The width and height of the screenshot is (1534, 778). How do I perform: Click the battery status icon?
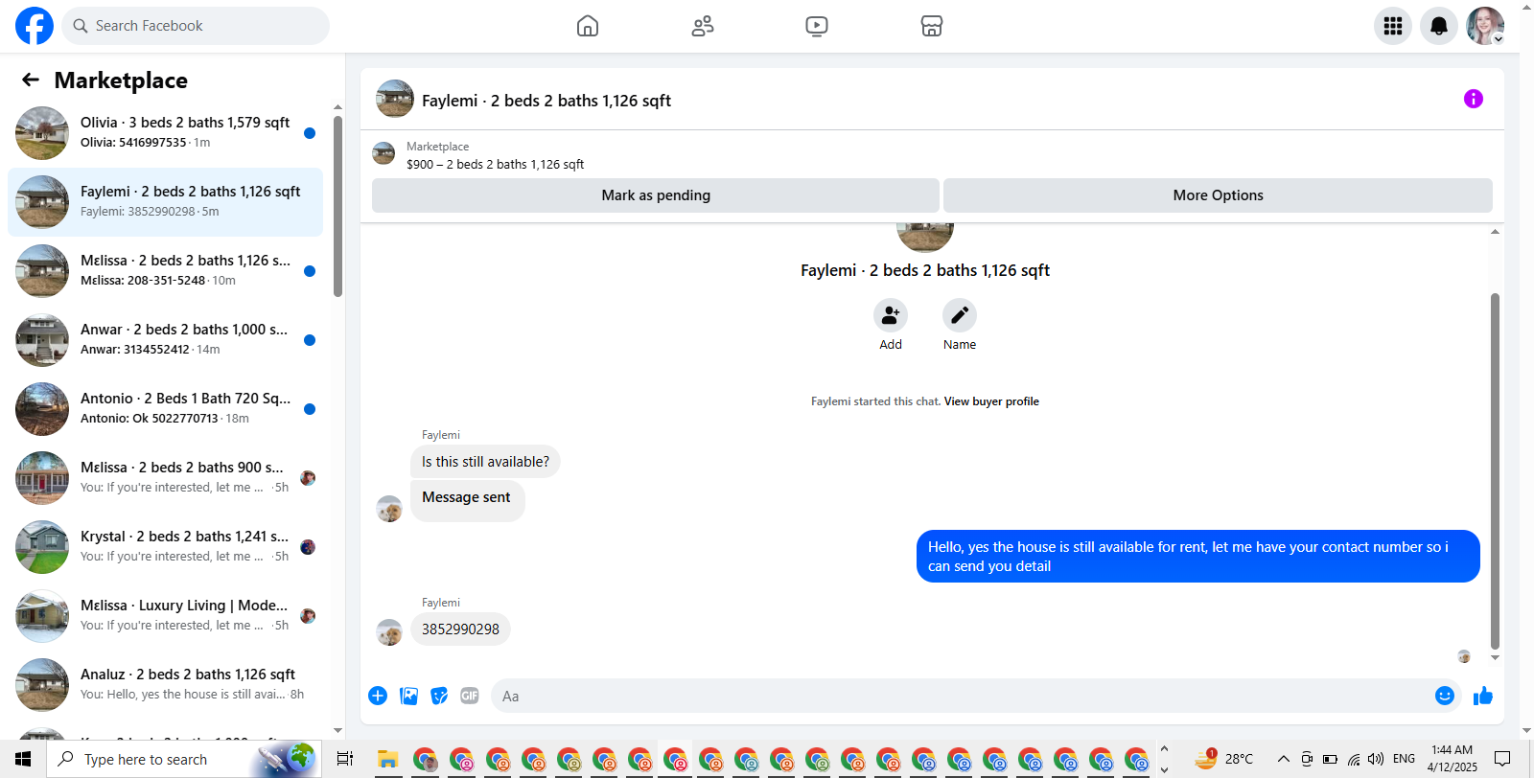[x=1330, y=759]
